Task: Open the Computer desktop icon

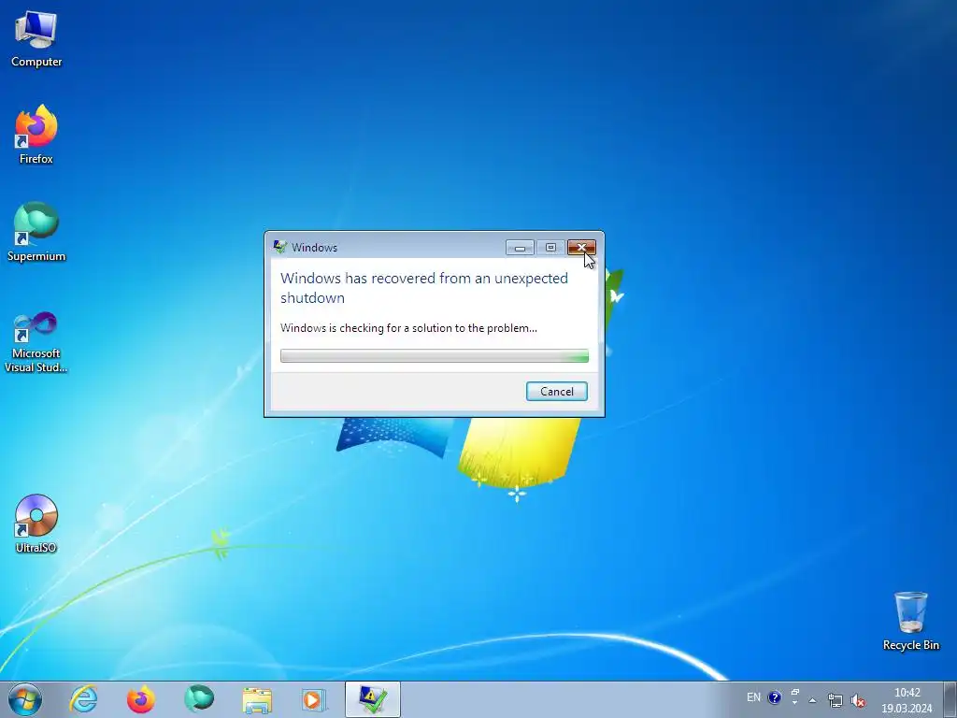Action: [x=36, y=39]
